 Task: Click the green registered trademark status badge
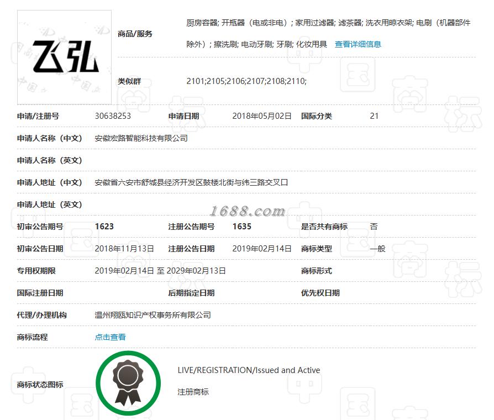tap(128, 383)
